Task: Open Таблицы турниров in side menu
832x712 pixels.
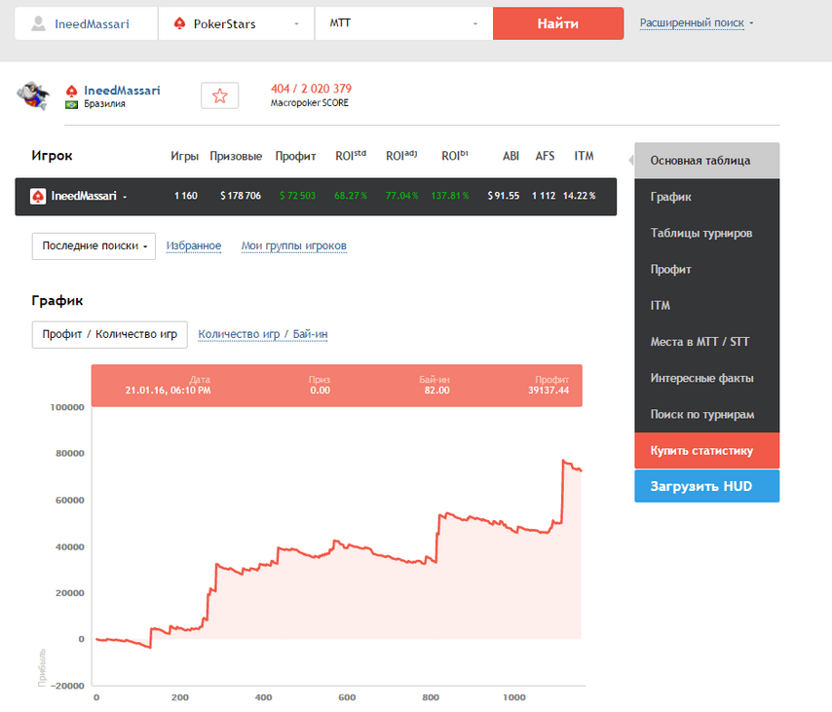Action: [x=706, y=233]
